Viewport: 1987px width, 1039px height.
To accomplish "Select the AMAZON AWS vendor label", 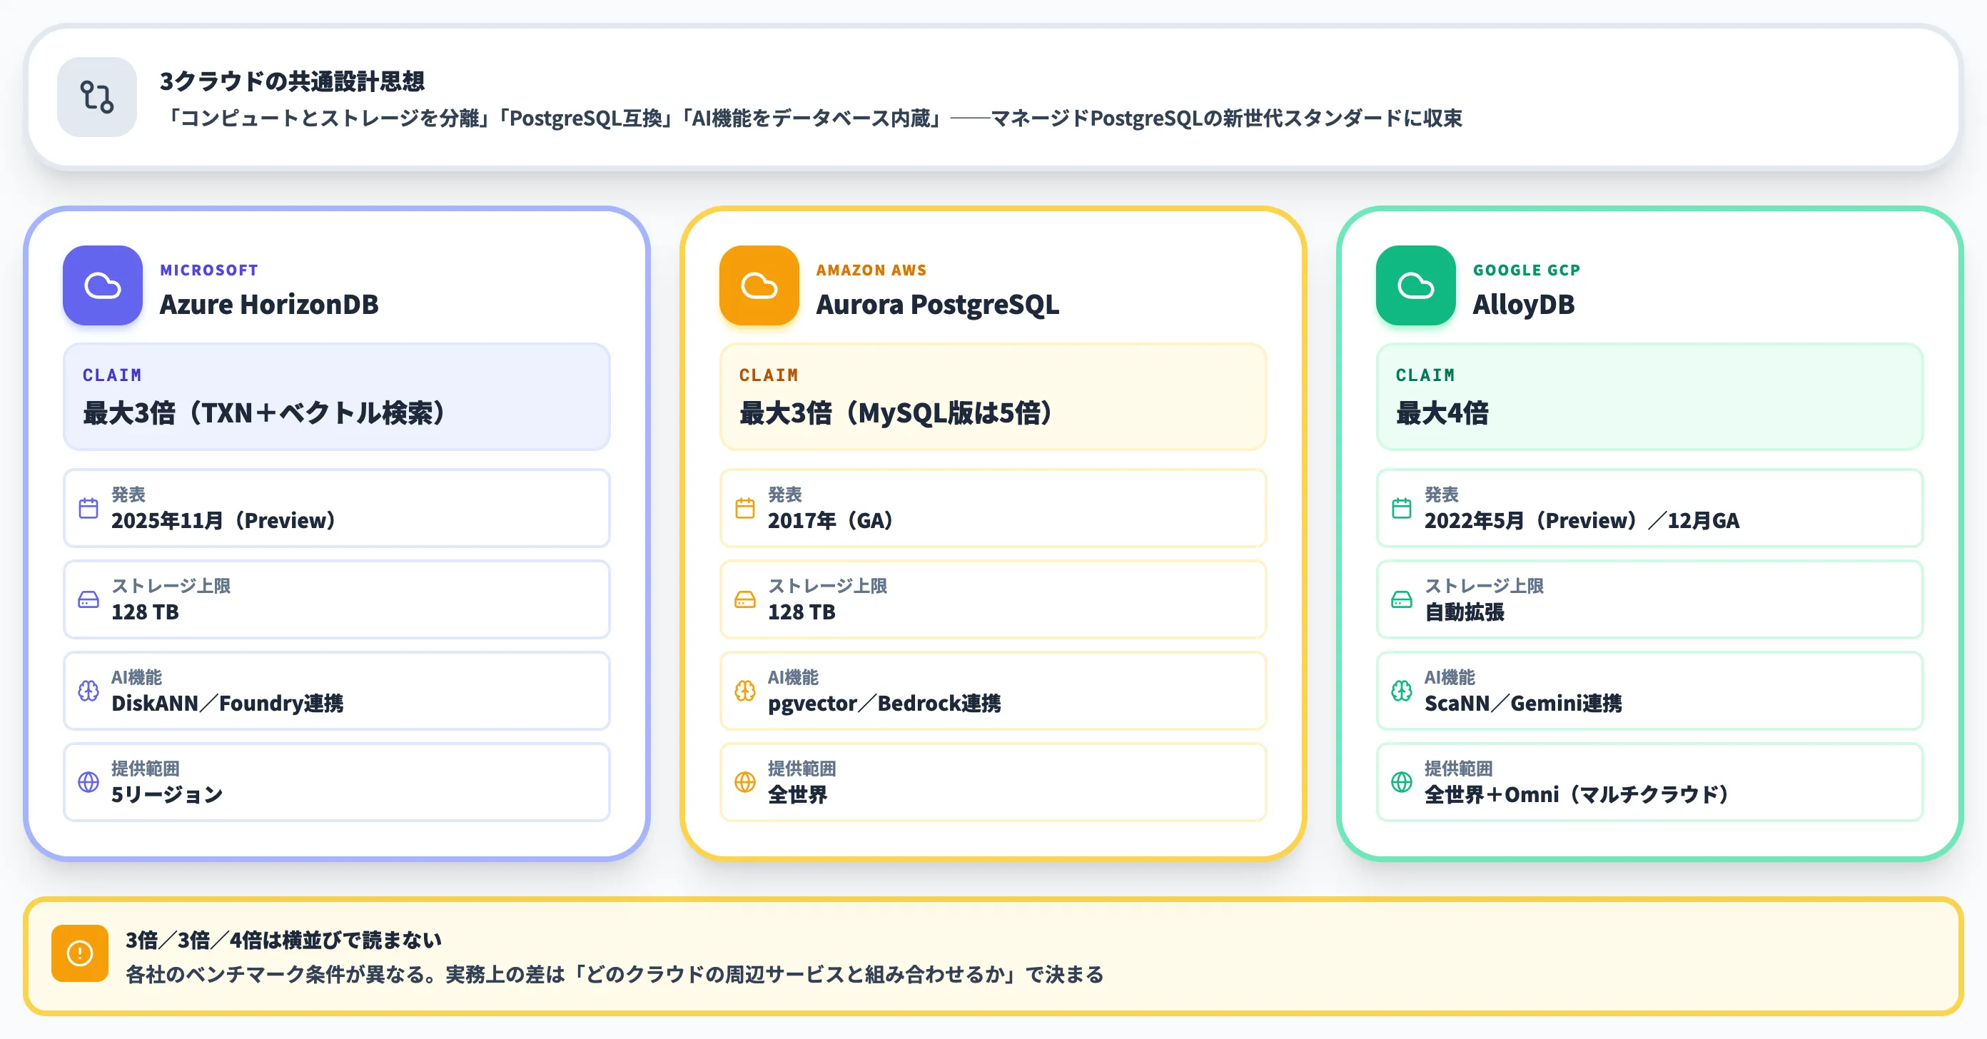I will point(871,270).
